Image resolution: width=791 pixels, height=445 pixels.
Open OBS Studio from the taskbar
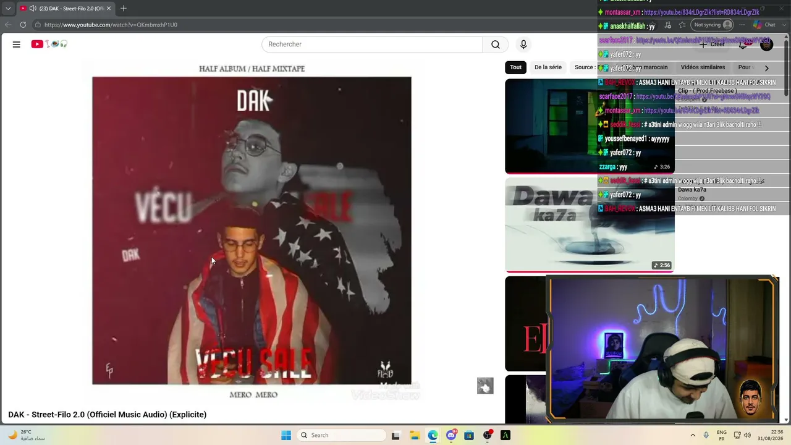(x=488, y=435)
